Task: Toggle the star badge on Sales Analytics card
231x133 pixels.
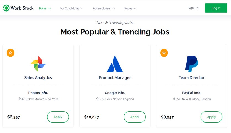Action: [11, 53]
